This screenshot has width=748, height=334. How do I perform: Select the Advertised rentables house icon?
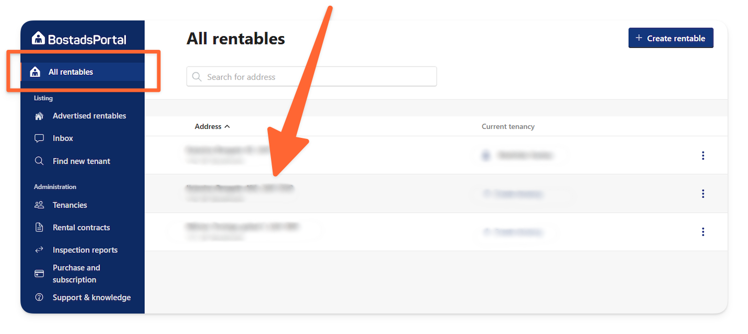pos(39,116)
